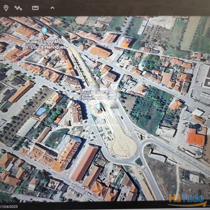Select the Museu Etnográfico Dr. Louzã Henriques label
Screen dimensions: 210x210
pyautogui.click(x=45, y=44)
